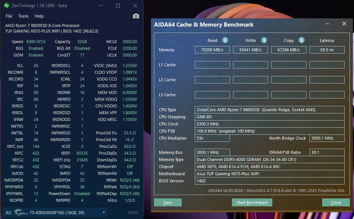The height and width of the screenshot is (219, 354).
Task: Click the Motherboard Asus TUF Gaming field
Action: tap(270, 174)
